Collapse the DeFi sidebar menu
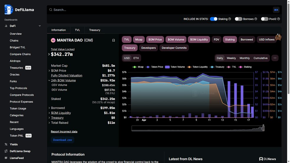The image size is (290, 163). point(40,26)
